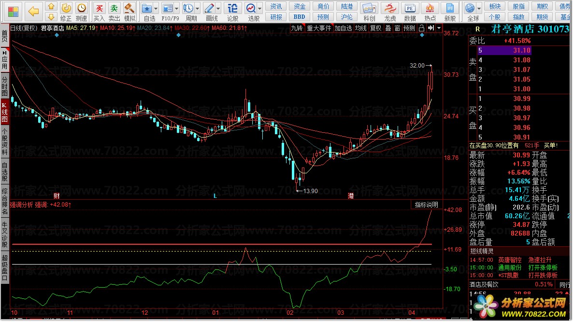Toggle the chart lock padlock icon
The width and height of the screenshot is (574, 322).
coord(421,28)
